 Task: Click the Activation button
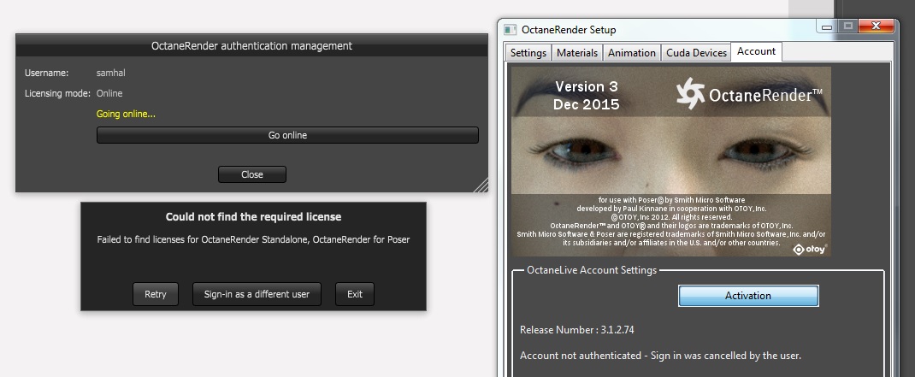pyautogui.click(x=748, y=295)
